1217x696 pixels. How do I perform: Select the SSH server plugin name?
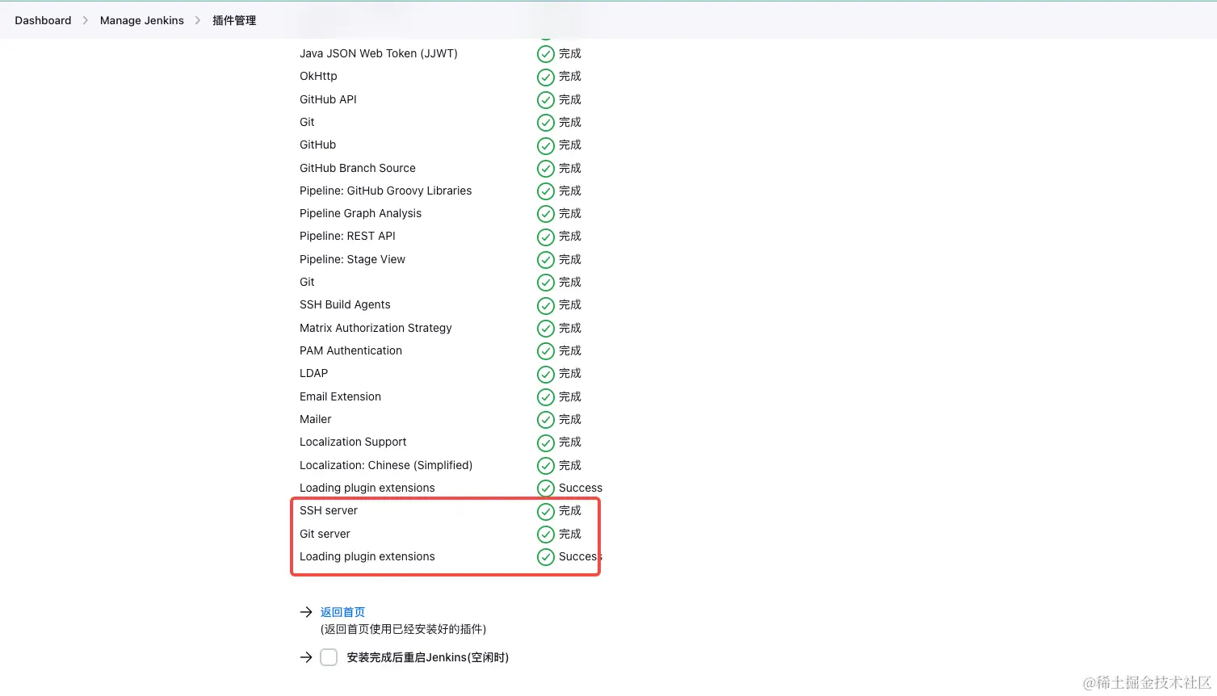coord(328,510)
